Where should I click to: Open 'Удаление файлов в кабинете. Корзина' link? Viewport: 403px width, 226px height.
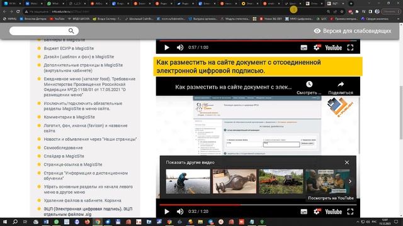[x=82, y=200]
